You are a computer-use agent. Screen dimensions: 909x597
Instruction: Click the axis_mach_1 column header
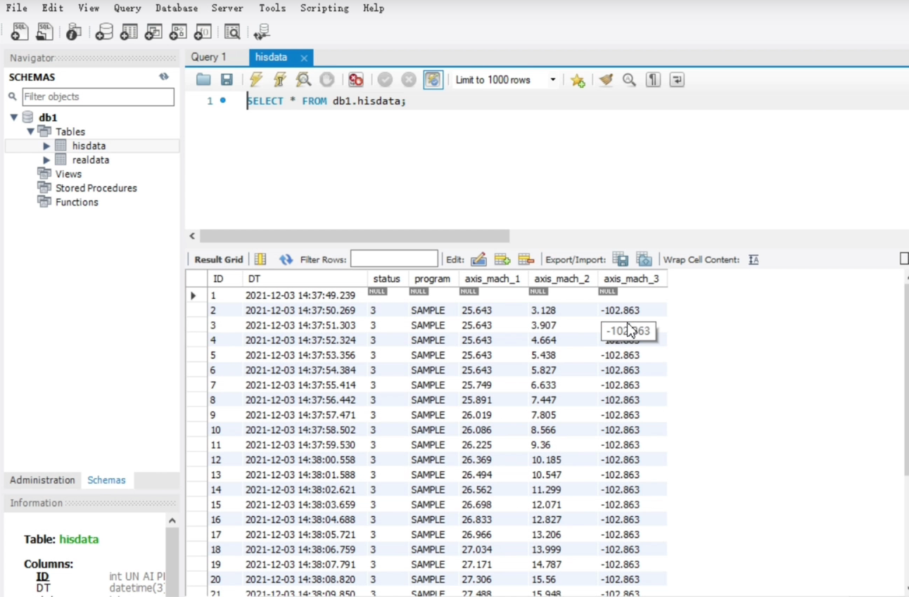tap(492, 279)
